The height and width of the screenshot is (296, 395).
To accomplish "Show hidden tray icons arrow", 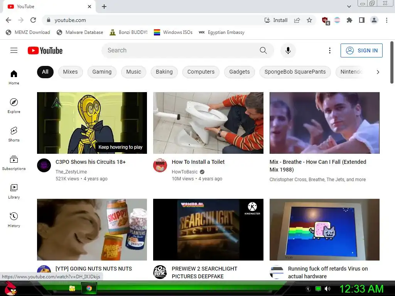I will point(308,289).
